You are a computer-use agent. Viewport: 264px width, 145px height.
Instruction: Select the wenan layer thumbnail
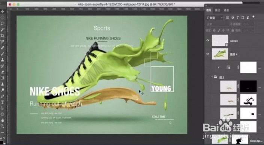(x=220, y=40)
